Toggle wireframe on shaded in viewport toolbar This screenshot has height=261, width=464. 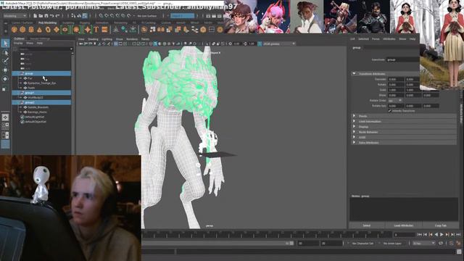[x=155, y=43]
